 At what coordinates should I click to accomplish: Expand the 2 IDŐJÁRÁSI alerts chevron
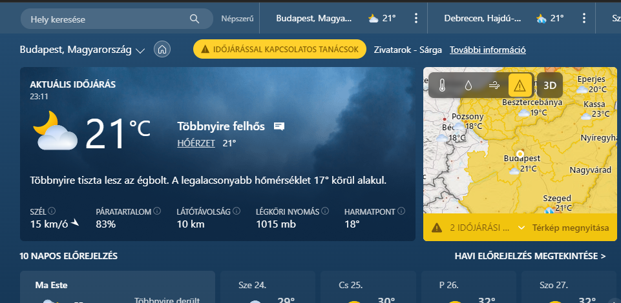click(521, 228)
